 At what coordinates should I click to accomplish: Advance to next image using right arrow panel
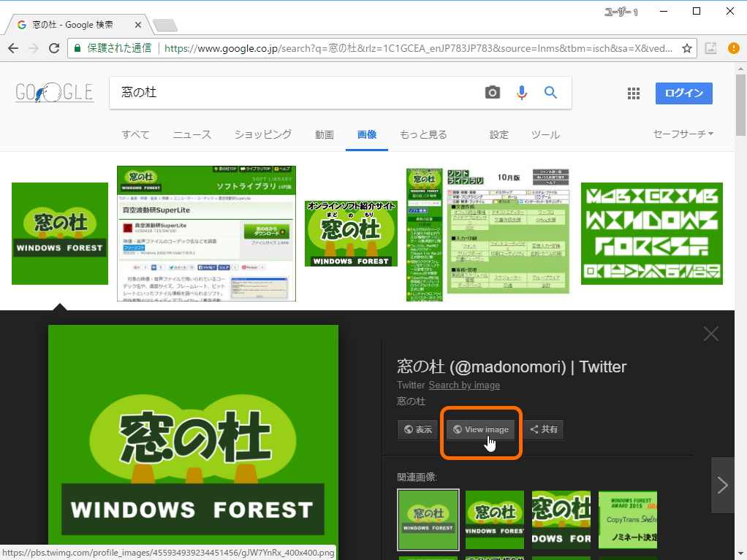pos(722,485)
